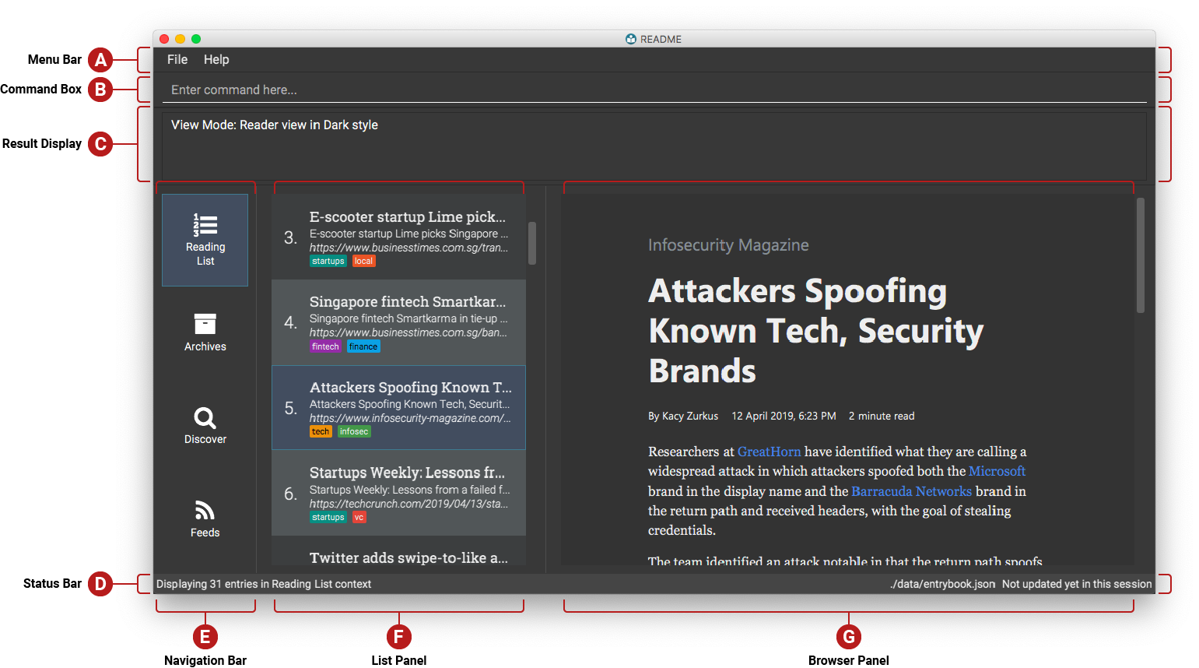Click the red 'vc' tag
Viewport: 1199px width, 668px height.
click(x=359, y=517)
